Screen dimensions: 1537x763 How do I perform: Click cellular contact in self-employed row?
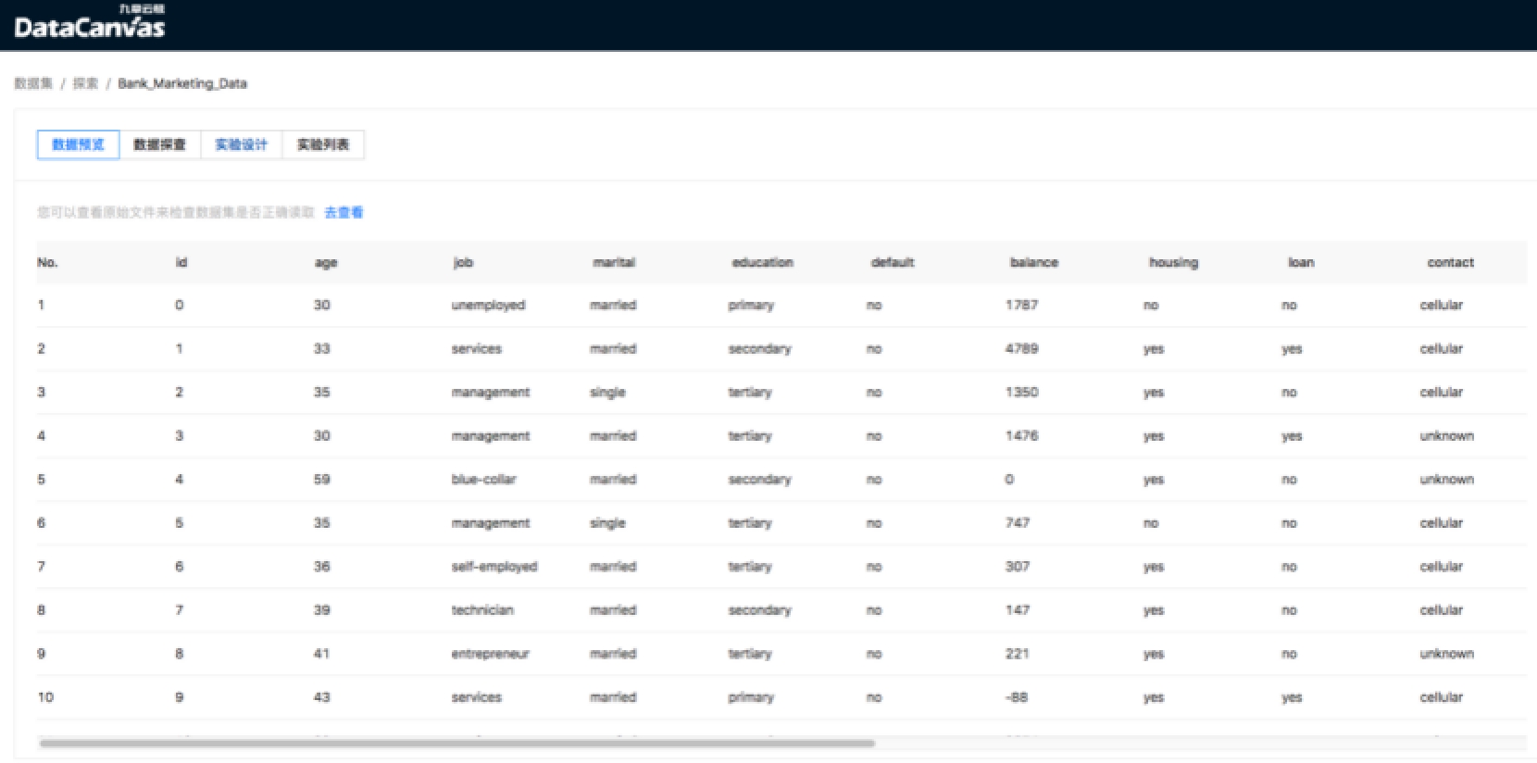coord(1442,567)
